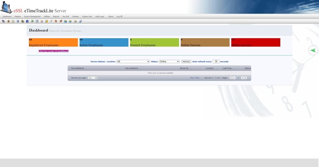This screenshot has width=319, height=167.
Task: Open the Reports menu
Action: coord(56,16)
